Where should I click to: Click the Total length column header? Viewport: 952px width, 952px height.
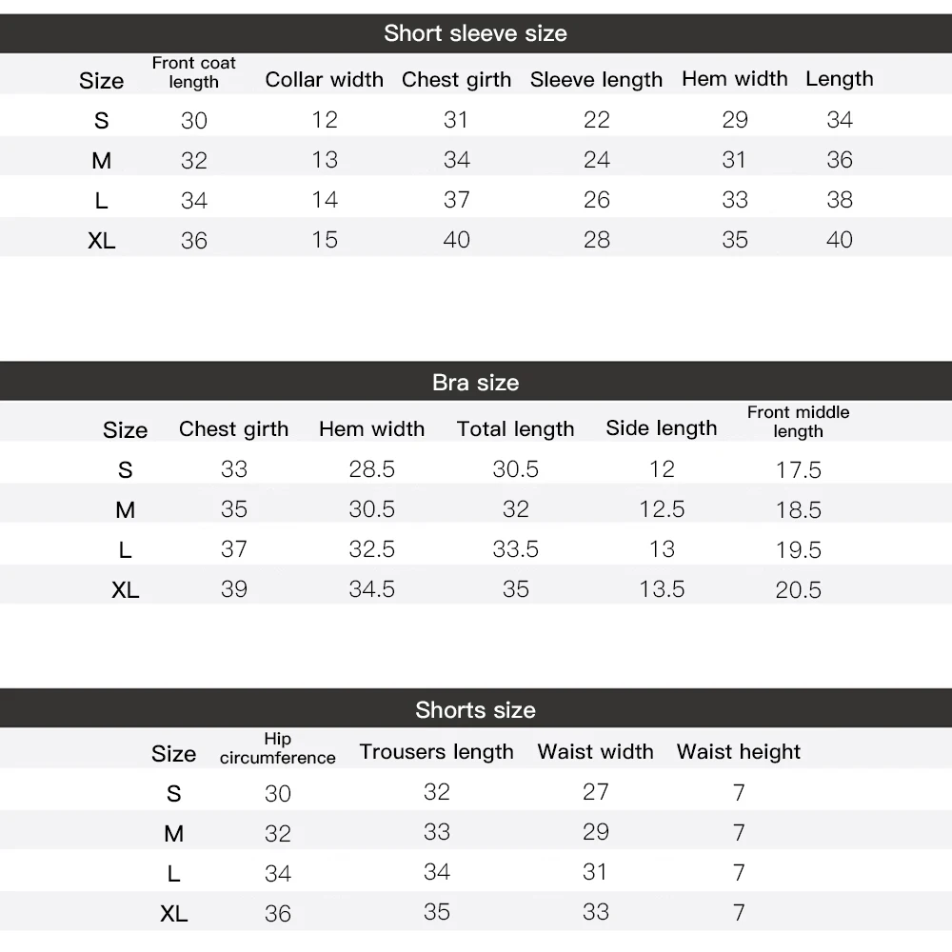pyautogui.click(x=515, y=428)
